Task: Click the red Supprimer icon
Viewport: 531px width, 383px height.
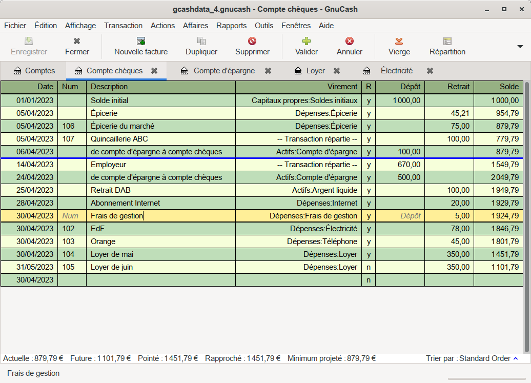Action: 252,41
